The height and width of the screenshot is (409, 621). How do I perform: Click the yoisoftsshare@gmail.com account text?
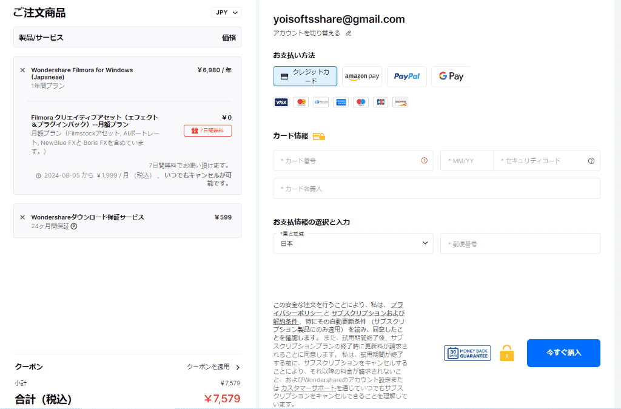(x=339, y=19)
